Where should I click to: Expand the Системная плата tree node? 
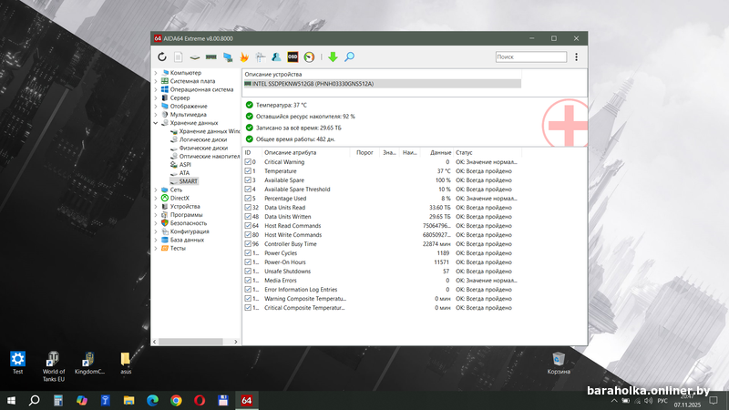point(156,81)
